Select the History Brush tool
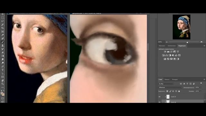Screen dimensions: 206x116 tap(3, 49)
